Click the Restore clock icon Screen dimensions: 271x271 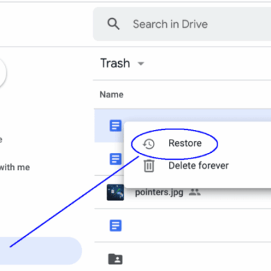click(x=149, y=144)
